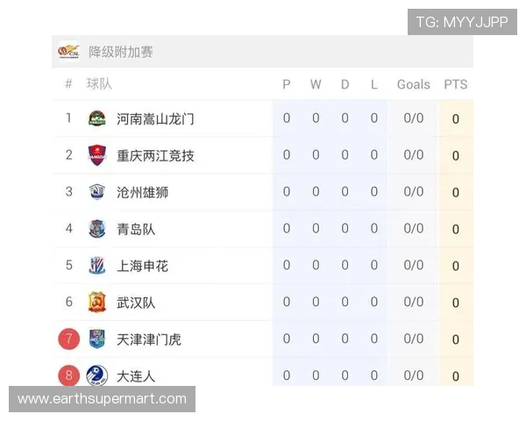This screenshot has width=526, height=421.
Task: Click the 武汉队 team crest
Action: coord(96,302)
